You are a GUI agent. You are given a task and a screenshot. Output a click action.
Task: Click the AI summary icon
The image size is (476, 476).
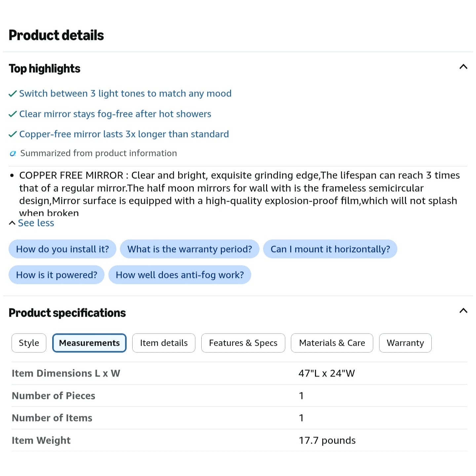coord(13,153)
